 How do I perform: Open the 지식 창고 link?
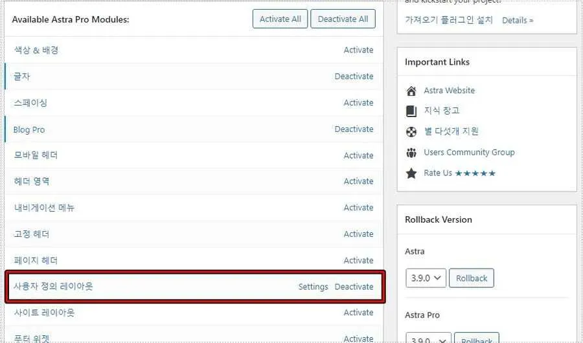pos(442,111)
